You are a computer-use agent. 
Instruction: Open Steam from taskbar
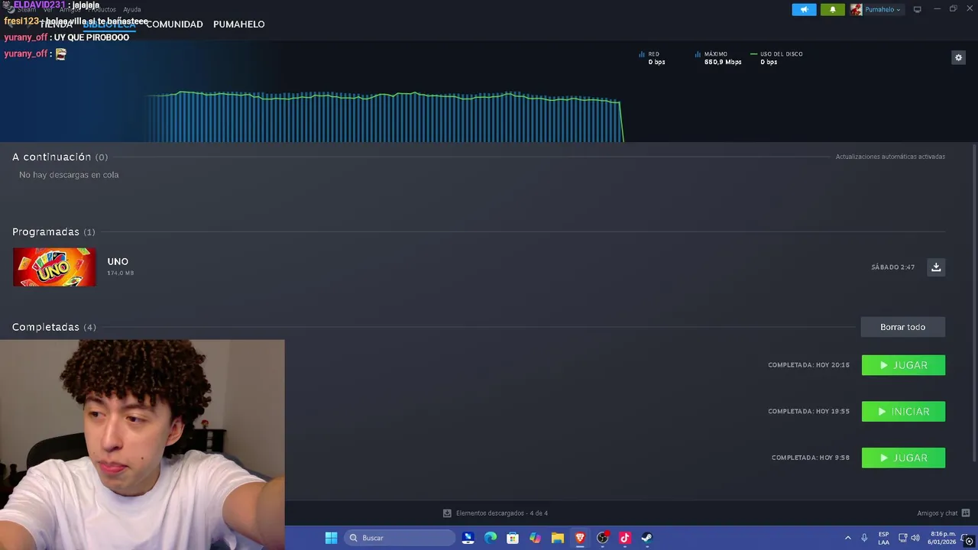(x=646, y=538)
